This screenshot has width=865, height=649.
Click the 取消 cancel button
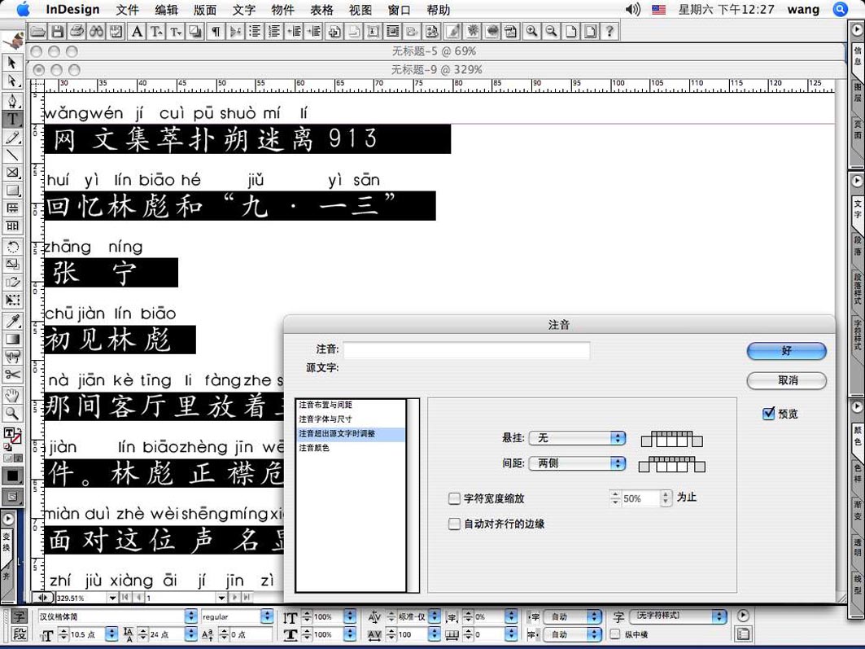(x=786, y=380)
